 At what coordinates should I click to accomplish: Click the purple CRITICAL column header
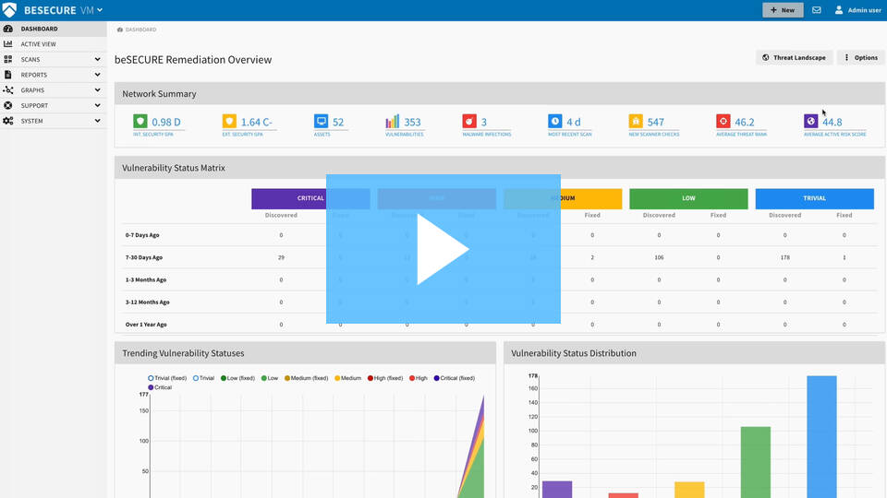click(310, 198)
